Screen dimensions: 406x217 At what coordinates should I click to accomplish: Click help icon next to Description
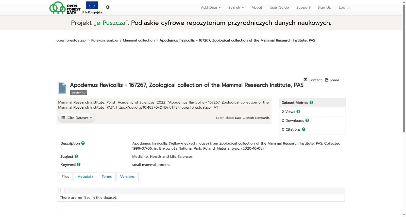coord(83,143)
